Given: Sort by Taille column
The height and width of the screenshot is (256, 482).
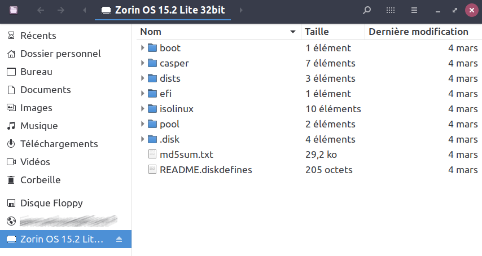Looking at the screenshot, I should click(333, 32).
